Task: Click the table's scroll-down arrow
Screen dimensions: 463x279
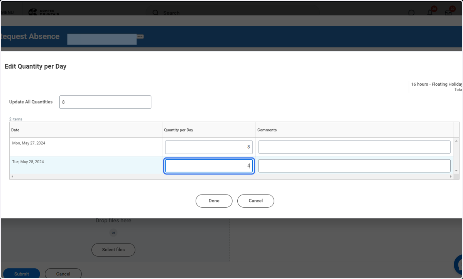Action: (456, 171)
